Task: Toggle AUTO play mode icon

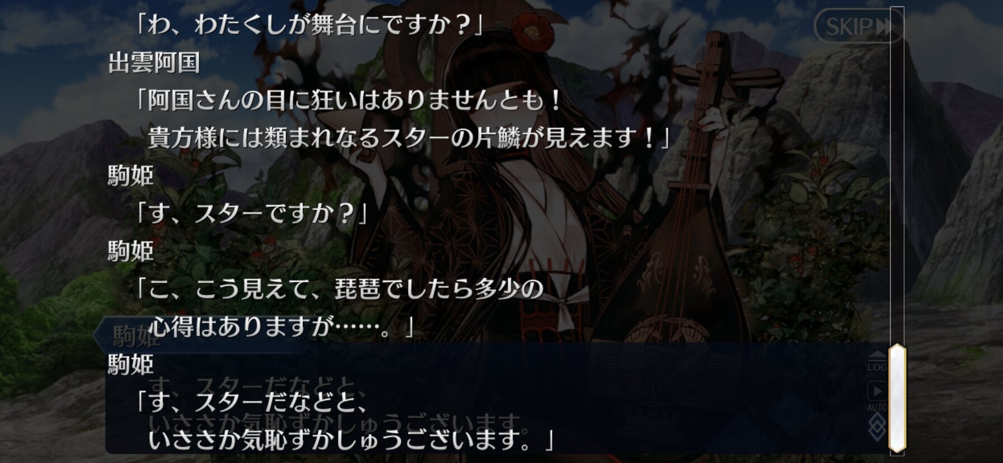Action: pyautogui.click(x=877, y=396)
